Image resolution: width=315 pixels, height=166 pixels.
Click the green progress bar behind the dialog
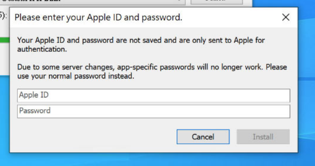coord(5,40)
